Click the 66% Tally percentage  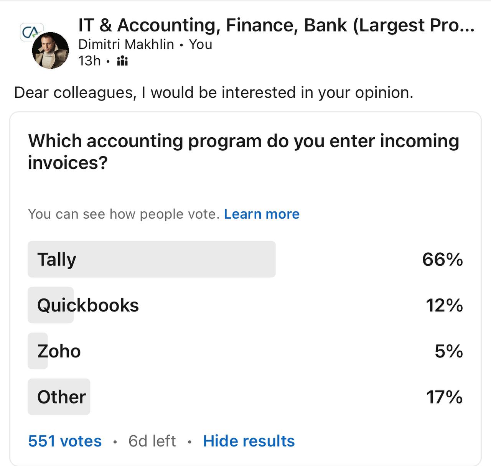coord(442,260)
